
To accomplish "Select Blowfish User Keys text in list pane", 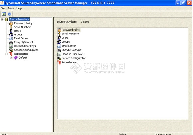I will pos(73,54).
